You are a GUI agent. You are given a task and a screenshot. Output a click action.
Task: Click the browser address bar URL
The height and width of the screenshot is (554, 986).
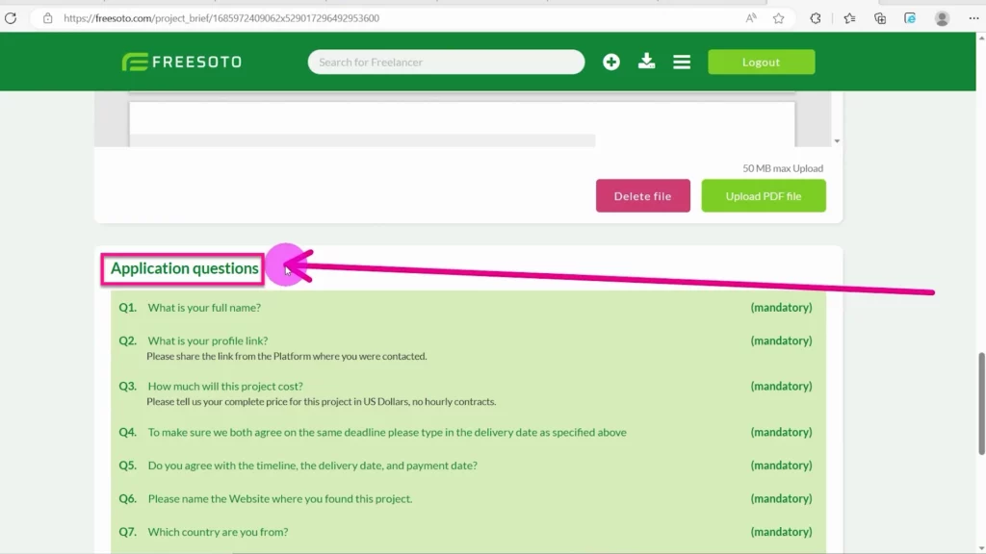tap(221, 18)
